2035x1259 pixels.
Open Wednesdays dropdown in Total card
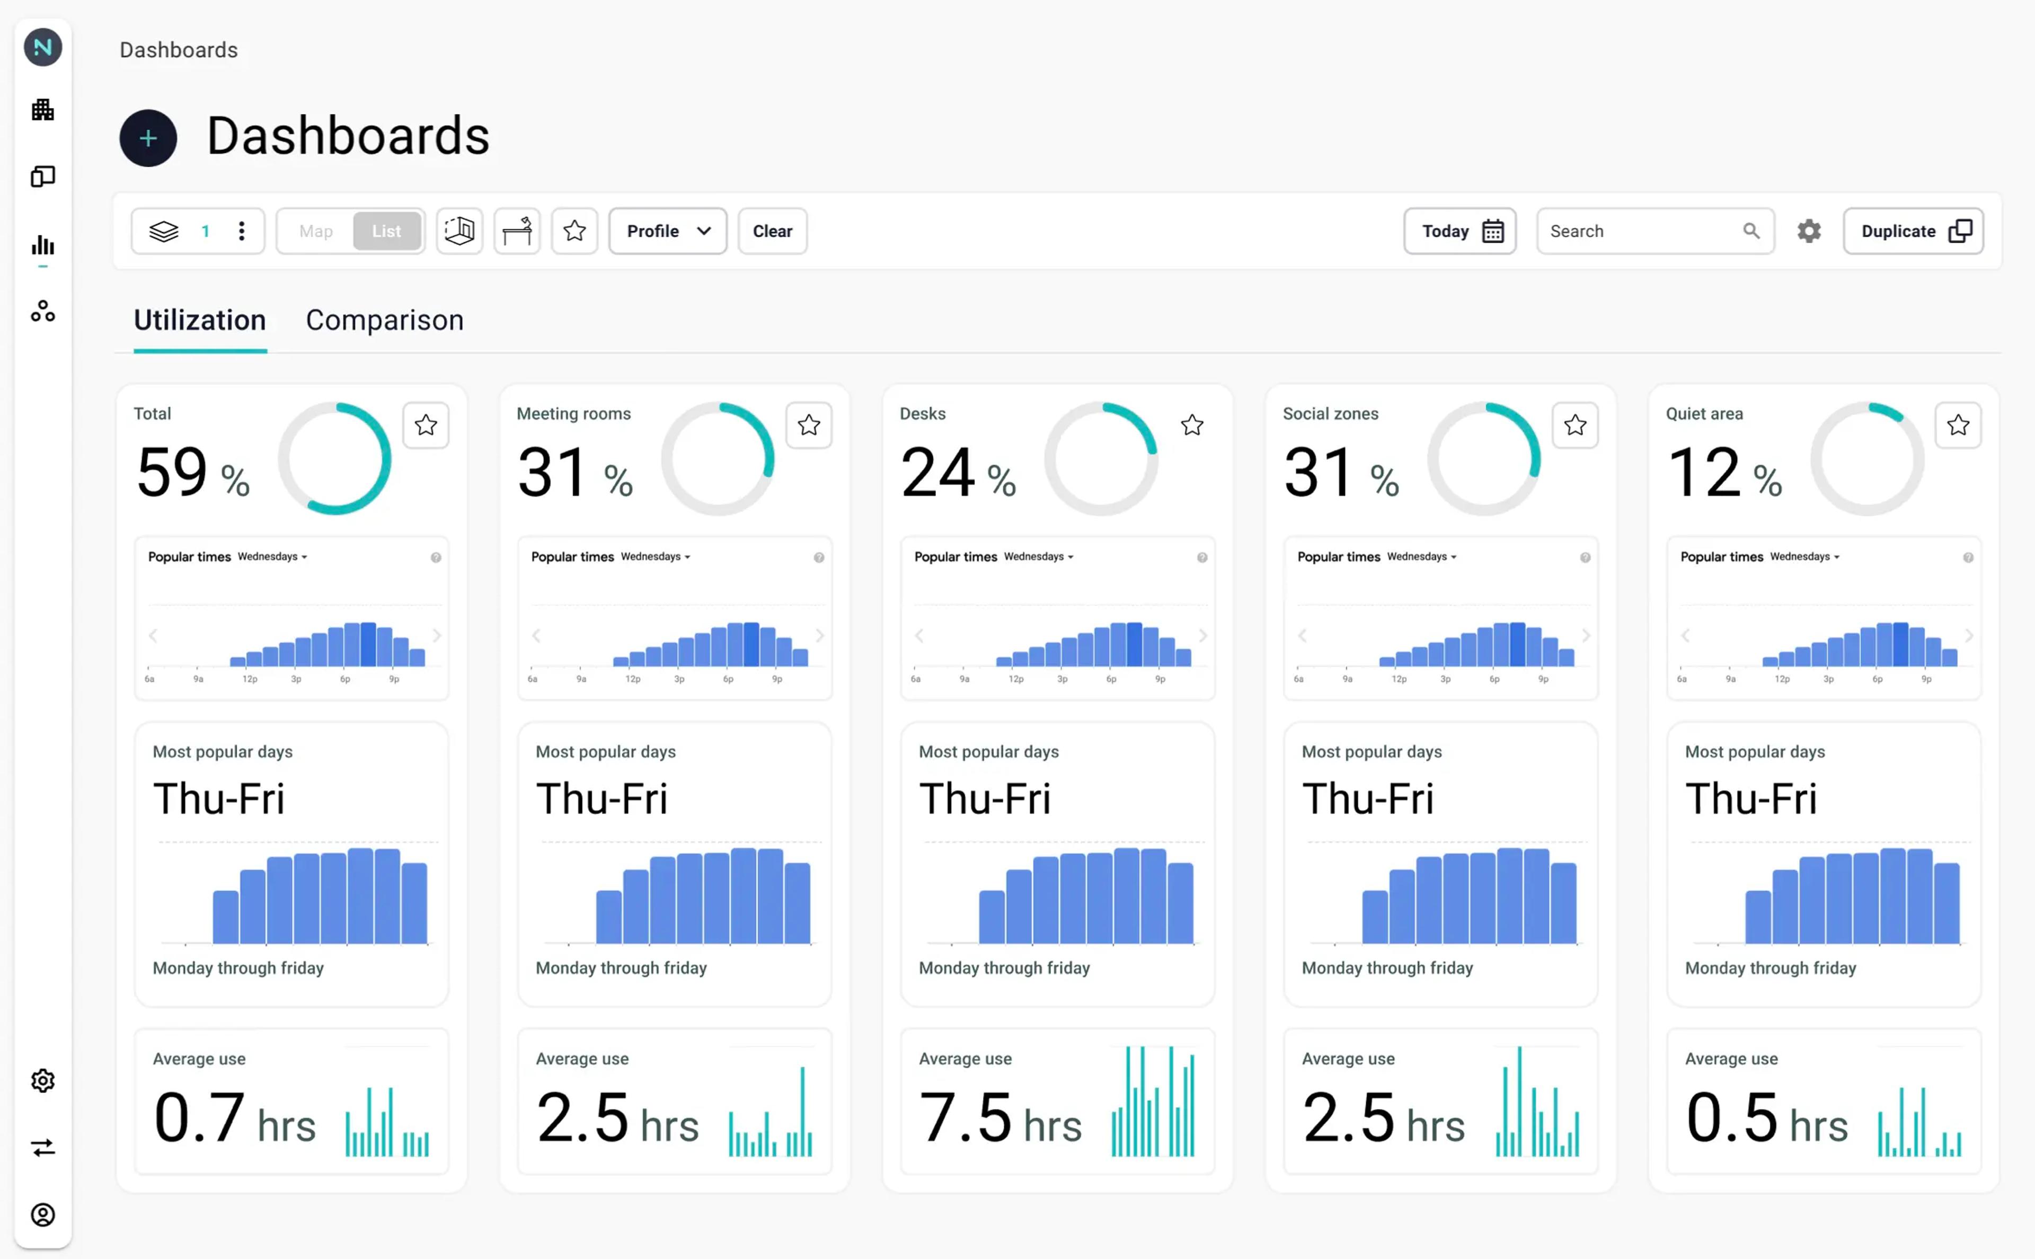[x=272, y=556]
